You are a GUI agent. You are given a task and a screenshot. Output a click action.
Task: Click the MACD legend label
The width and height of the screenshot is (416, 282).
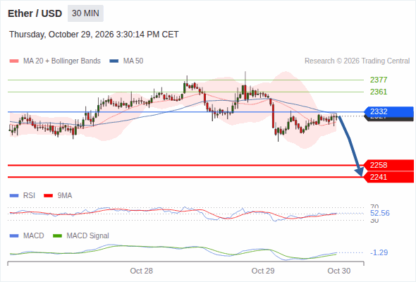coord(33,236)
